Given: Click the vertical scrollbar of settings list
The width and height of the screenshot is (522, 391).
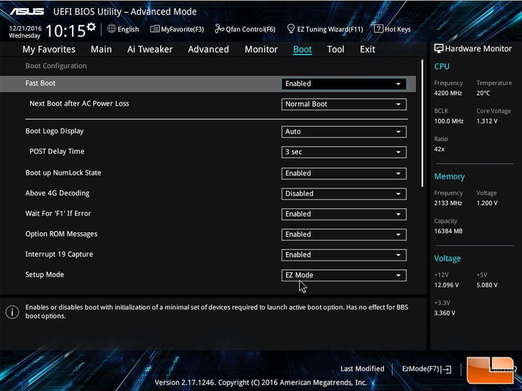Looking at the screenshot, I should point(422,123).
